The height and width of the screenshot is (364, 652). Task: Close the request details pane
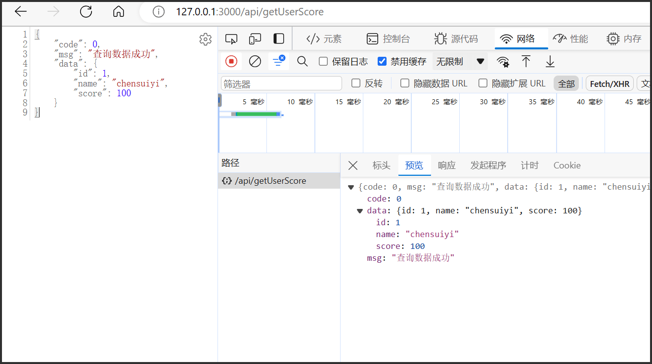point(353,165)
